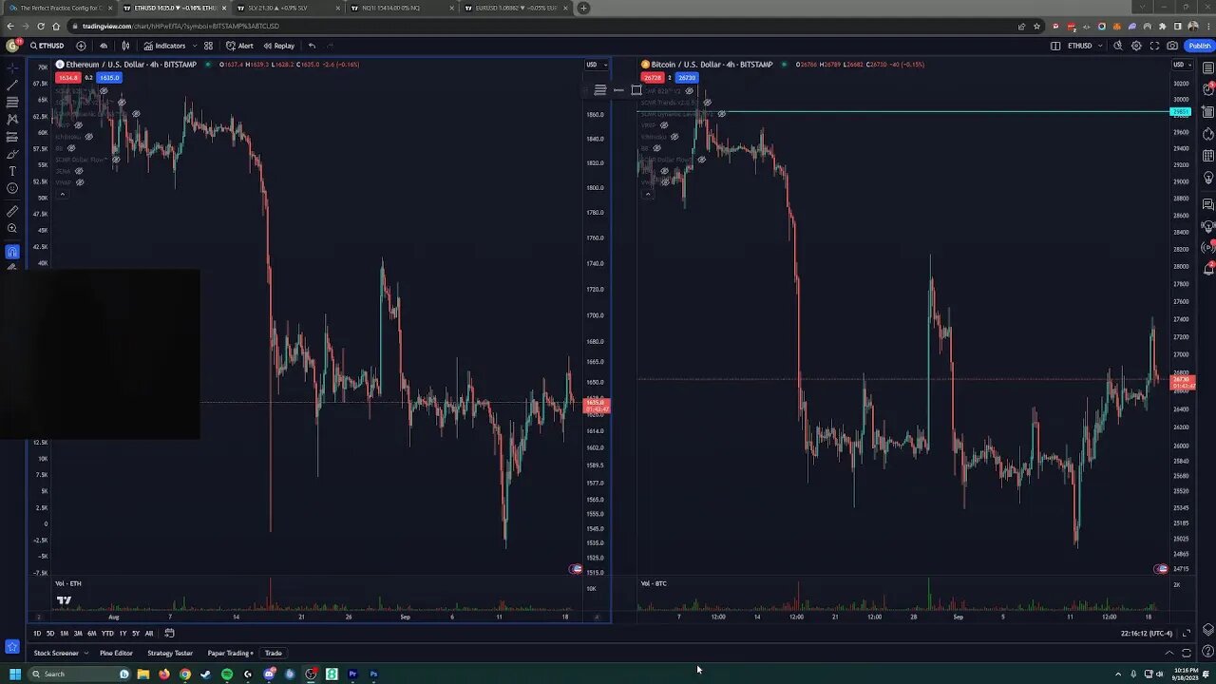Open the candlestick chart style selector

125,46
